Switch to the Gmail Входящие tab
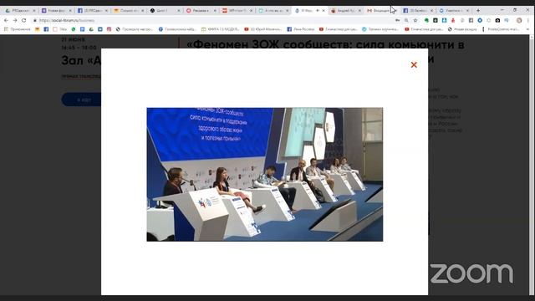Viewport: 535px width, 301px height. (x=381, y=11)
